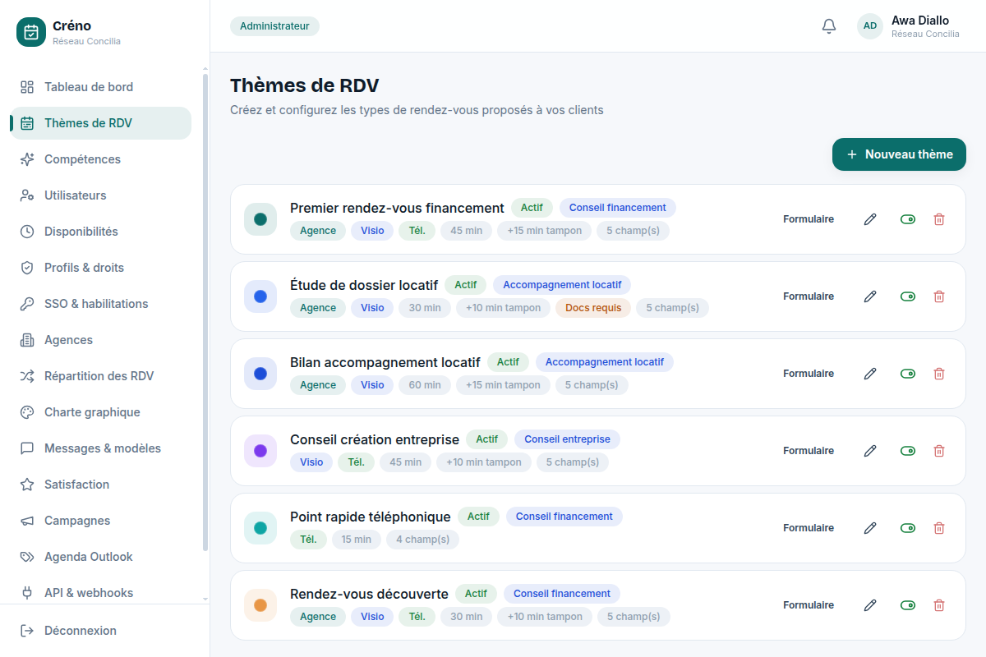The height and width of the screenshot is (657, 986).
Task: Edit Point rapide téléphonique theme
Action: [870, 528]
